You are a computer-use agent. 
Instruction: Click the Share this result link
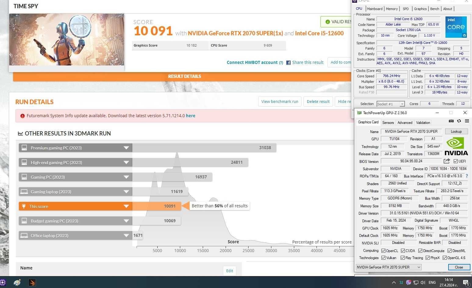[308, 63]
